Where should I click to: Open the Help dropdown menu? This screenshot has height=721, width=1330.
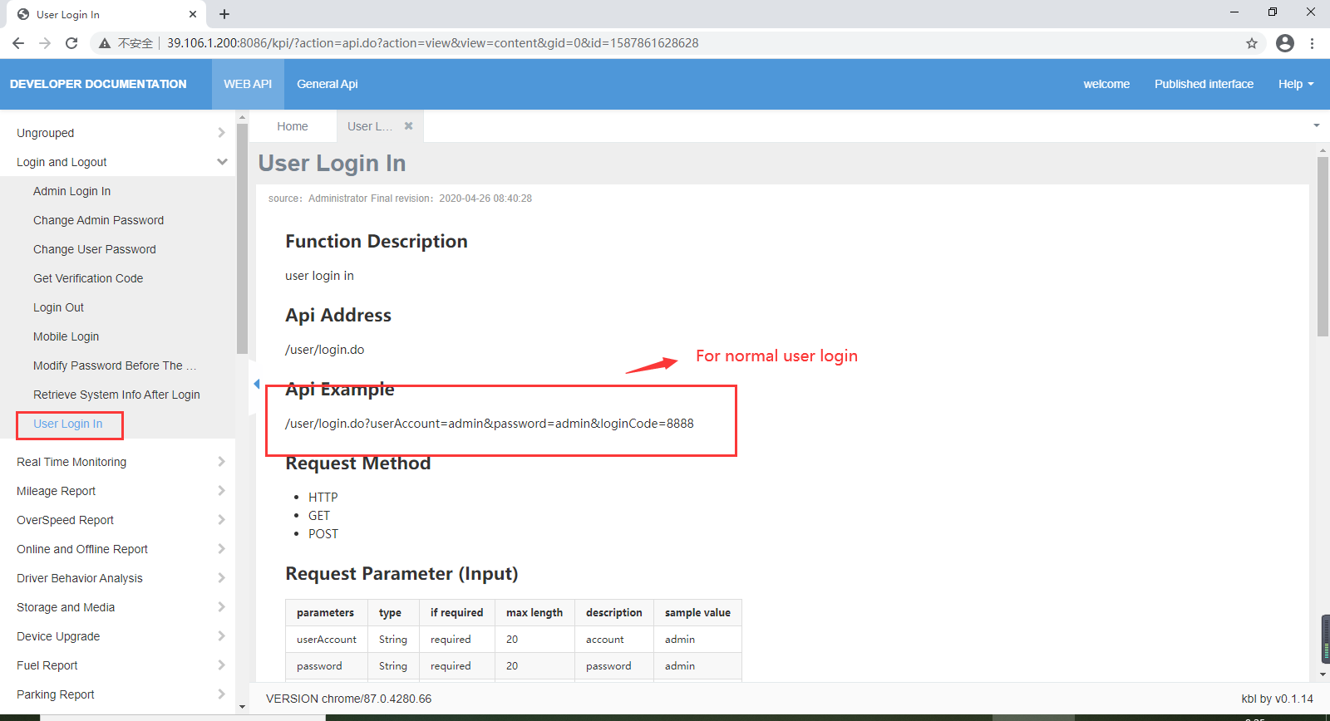[1296, 84]
